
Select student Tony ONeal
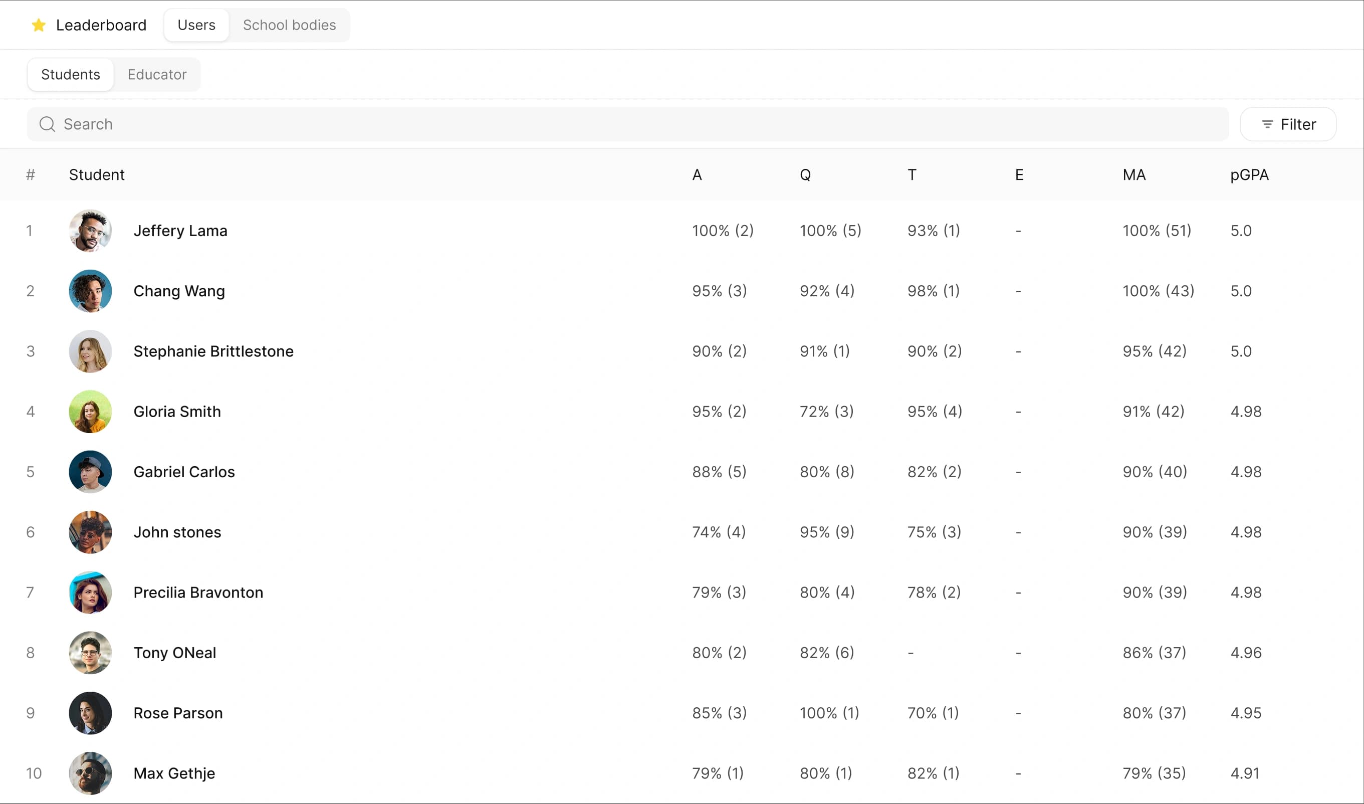pos(174,653)
